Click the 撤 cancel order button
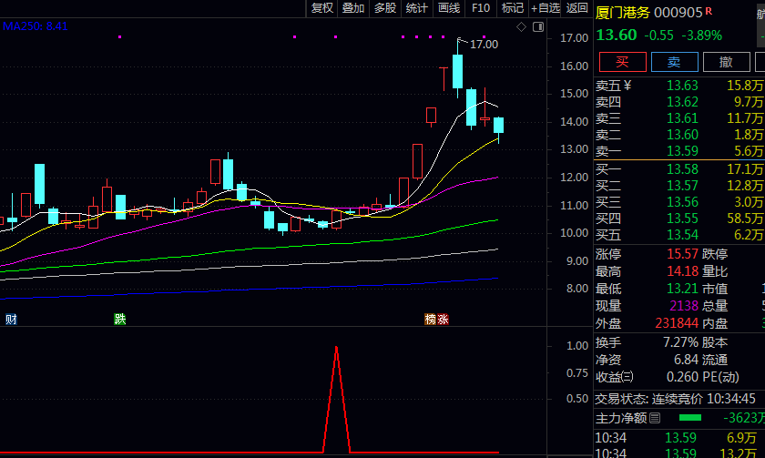Image resolution: width=765 pixels, height=458 pixels. pos(726,62)
